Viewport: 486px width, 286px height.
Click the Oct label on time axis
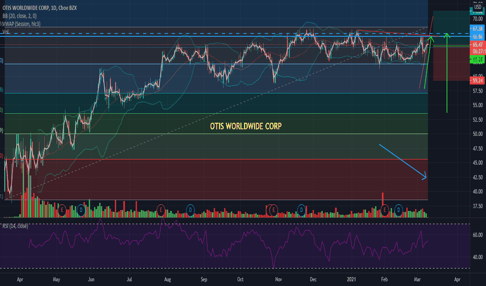click(x=240, y=280)
